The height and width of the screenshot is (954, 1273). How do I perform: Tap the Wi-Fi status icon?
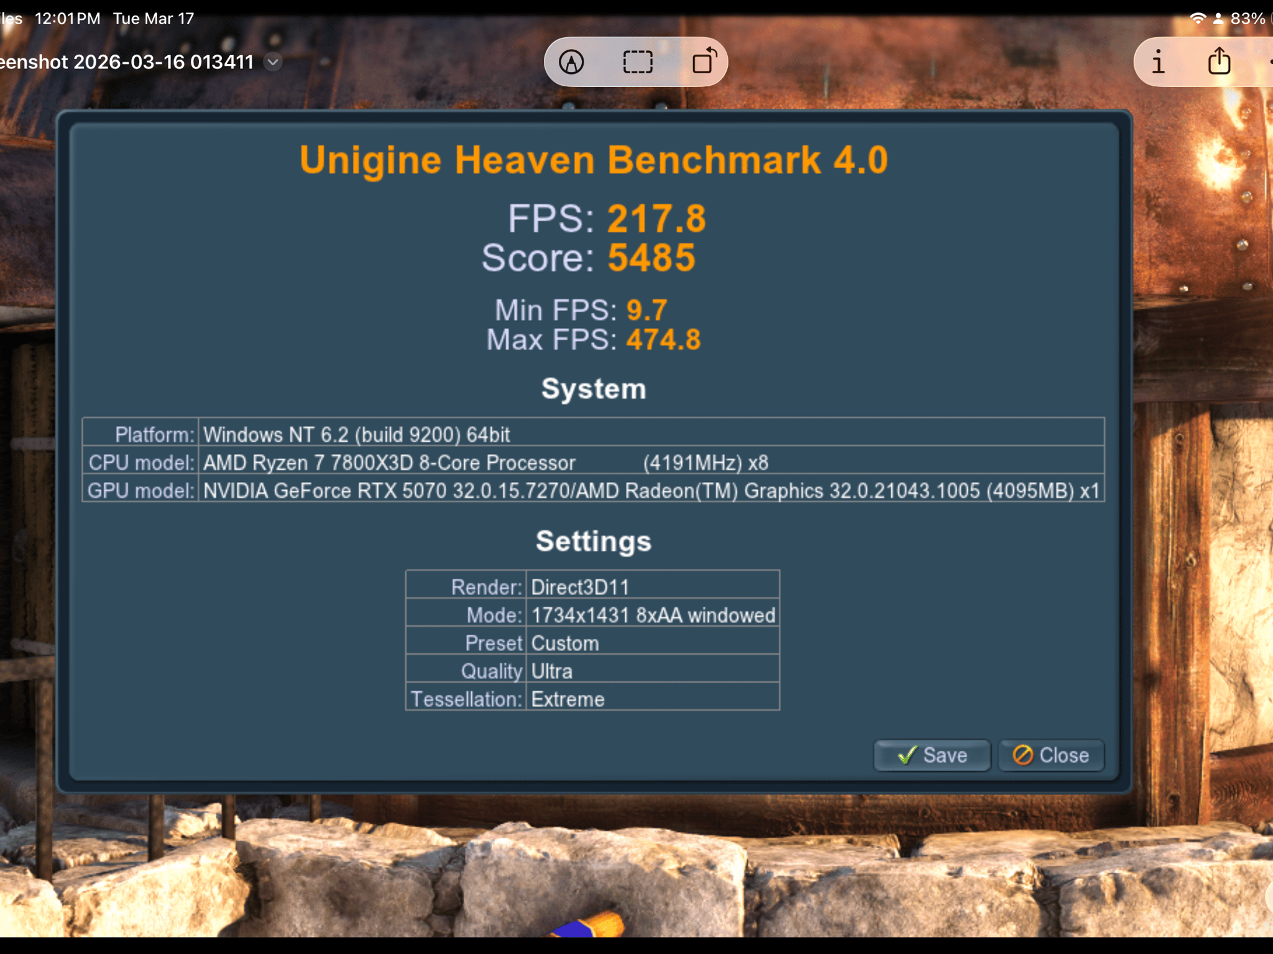pyautogui.click(x=1197, y=19)
